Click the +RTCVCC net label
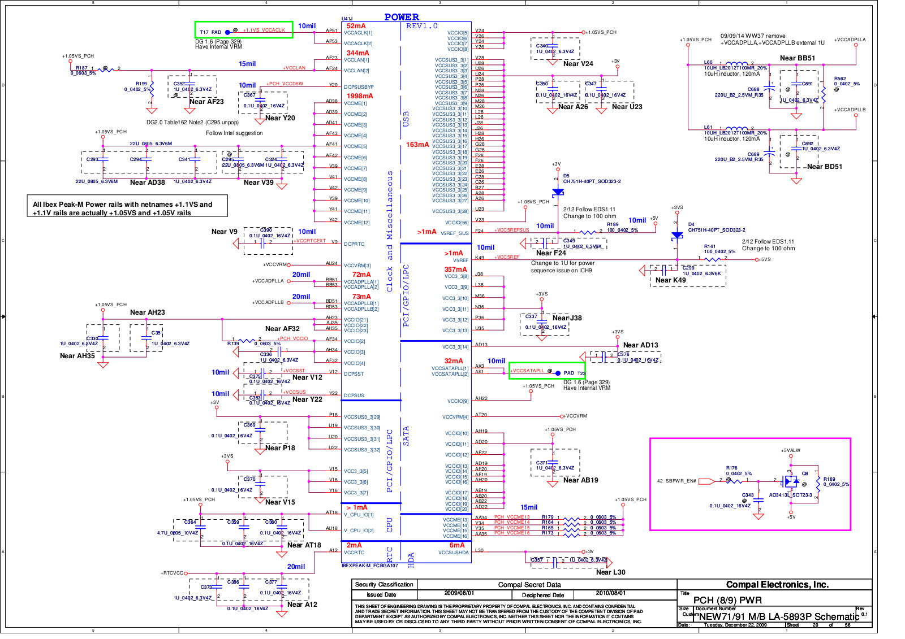The width and height of the screenshot is (905, 639). point(172,573)
